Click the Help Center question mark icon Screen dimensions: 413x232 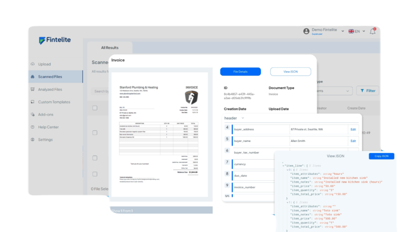[x=33, y=127]
